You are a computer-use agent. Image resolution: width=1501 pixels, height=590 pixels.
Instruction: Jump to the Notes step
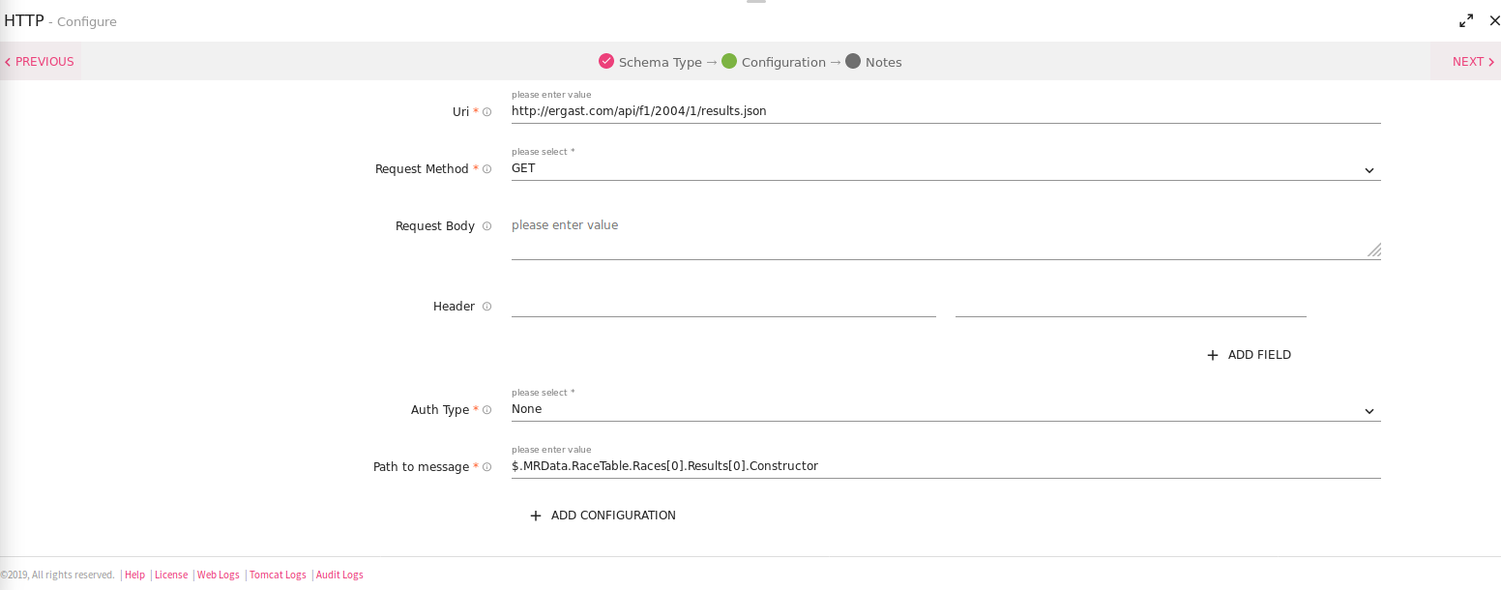[873, 62]
